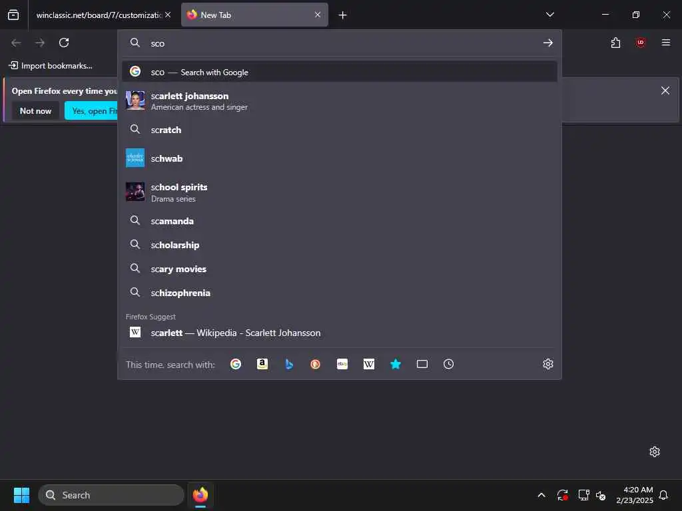The width and height of the screenshot is (682, 511).
Task: Reload the current page
Action: pos(64,43)
